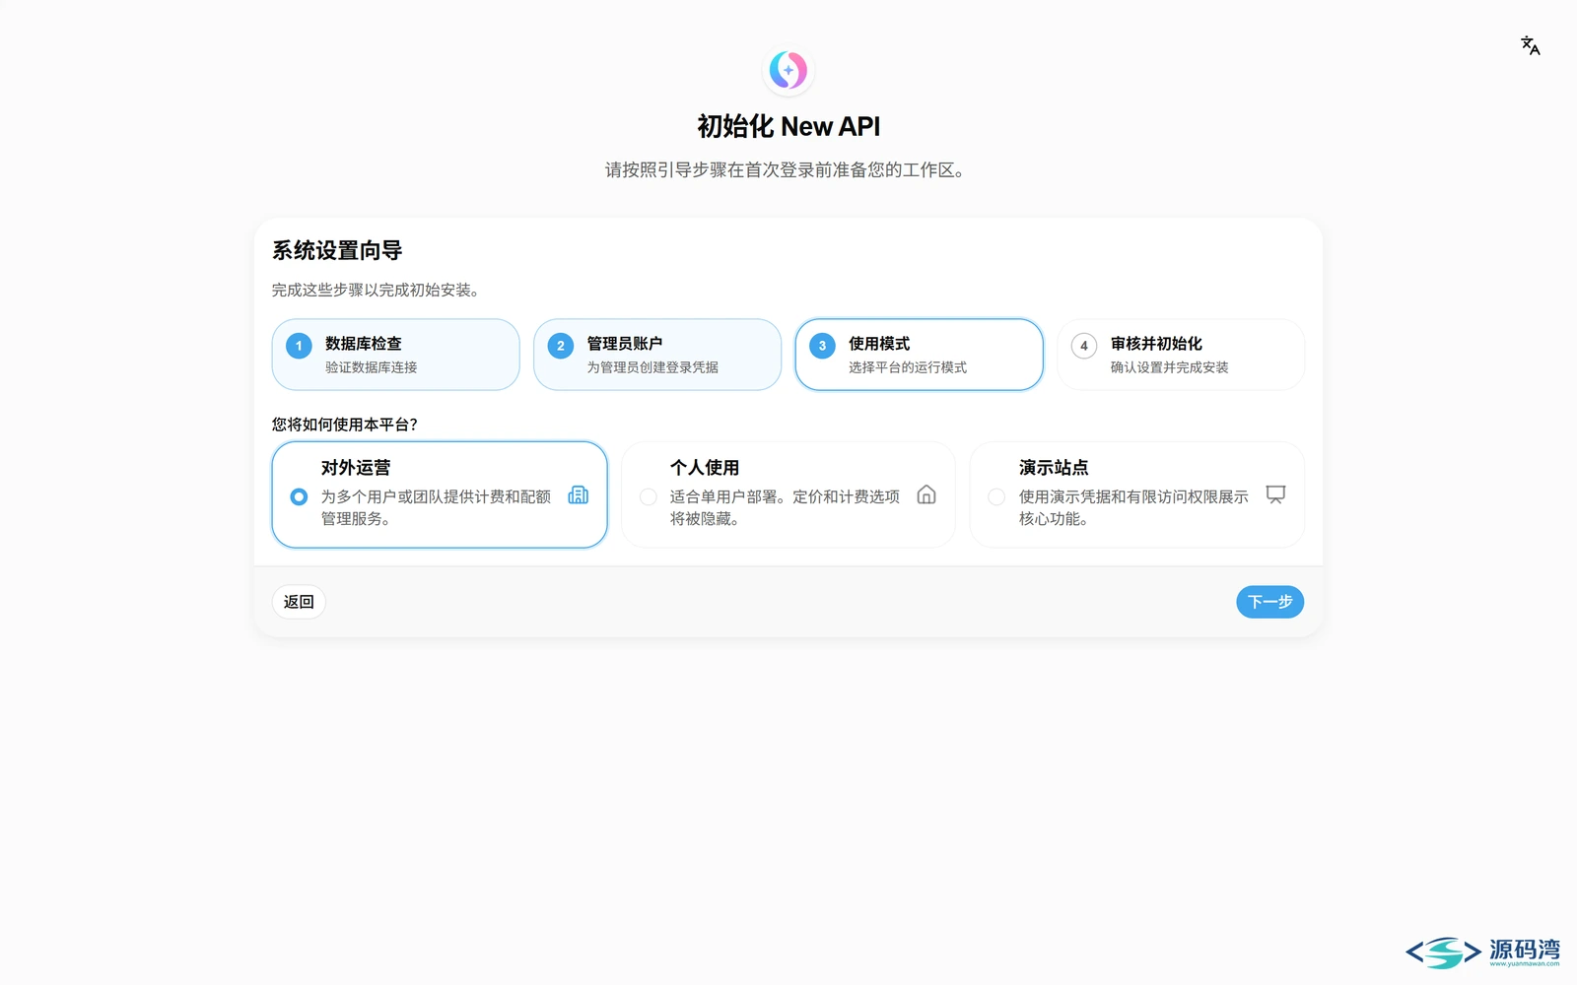The height and width of the screenshot is (985, 1577).
Task: Click the building icon in 对外运营 card
Action: pos(579,494)
